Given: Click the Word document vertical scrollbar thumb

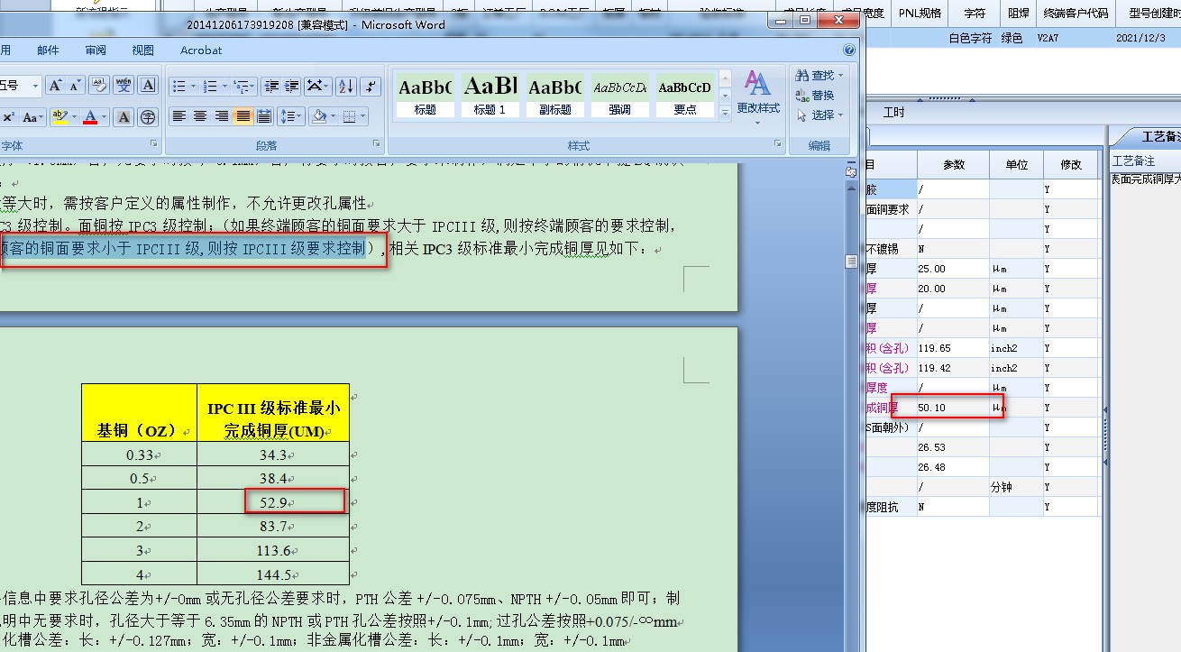Looking at the screenshot, I should coord(850,262).
